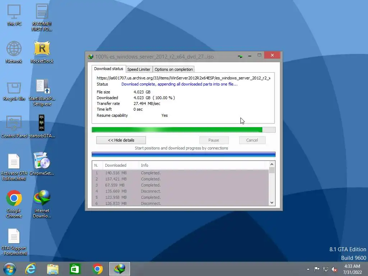The height and width of the screenshot is (276, 368).
Task: Open Chrome from the taskbar
Action: pos(97,269)
